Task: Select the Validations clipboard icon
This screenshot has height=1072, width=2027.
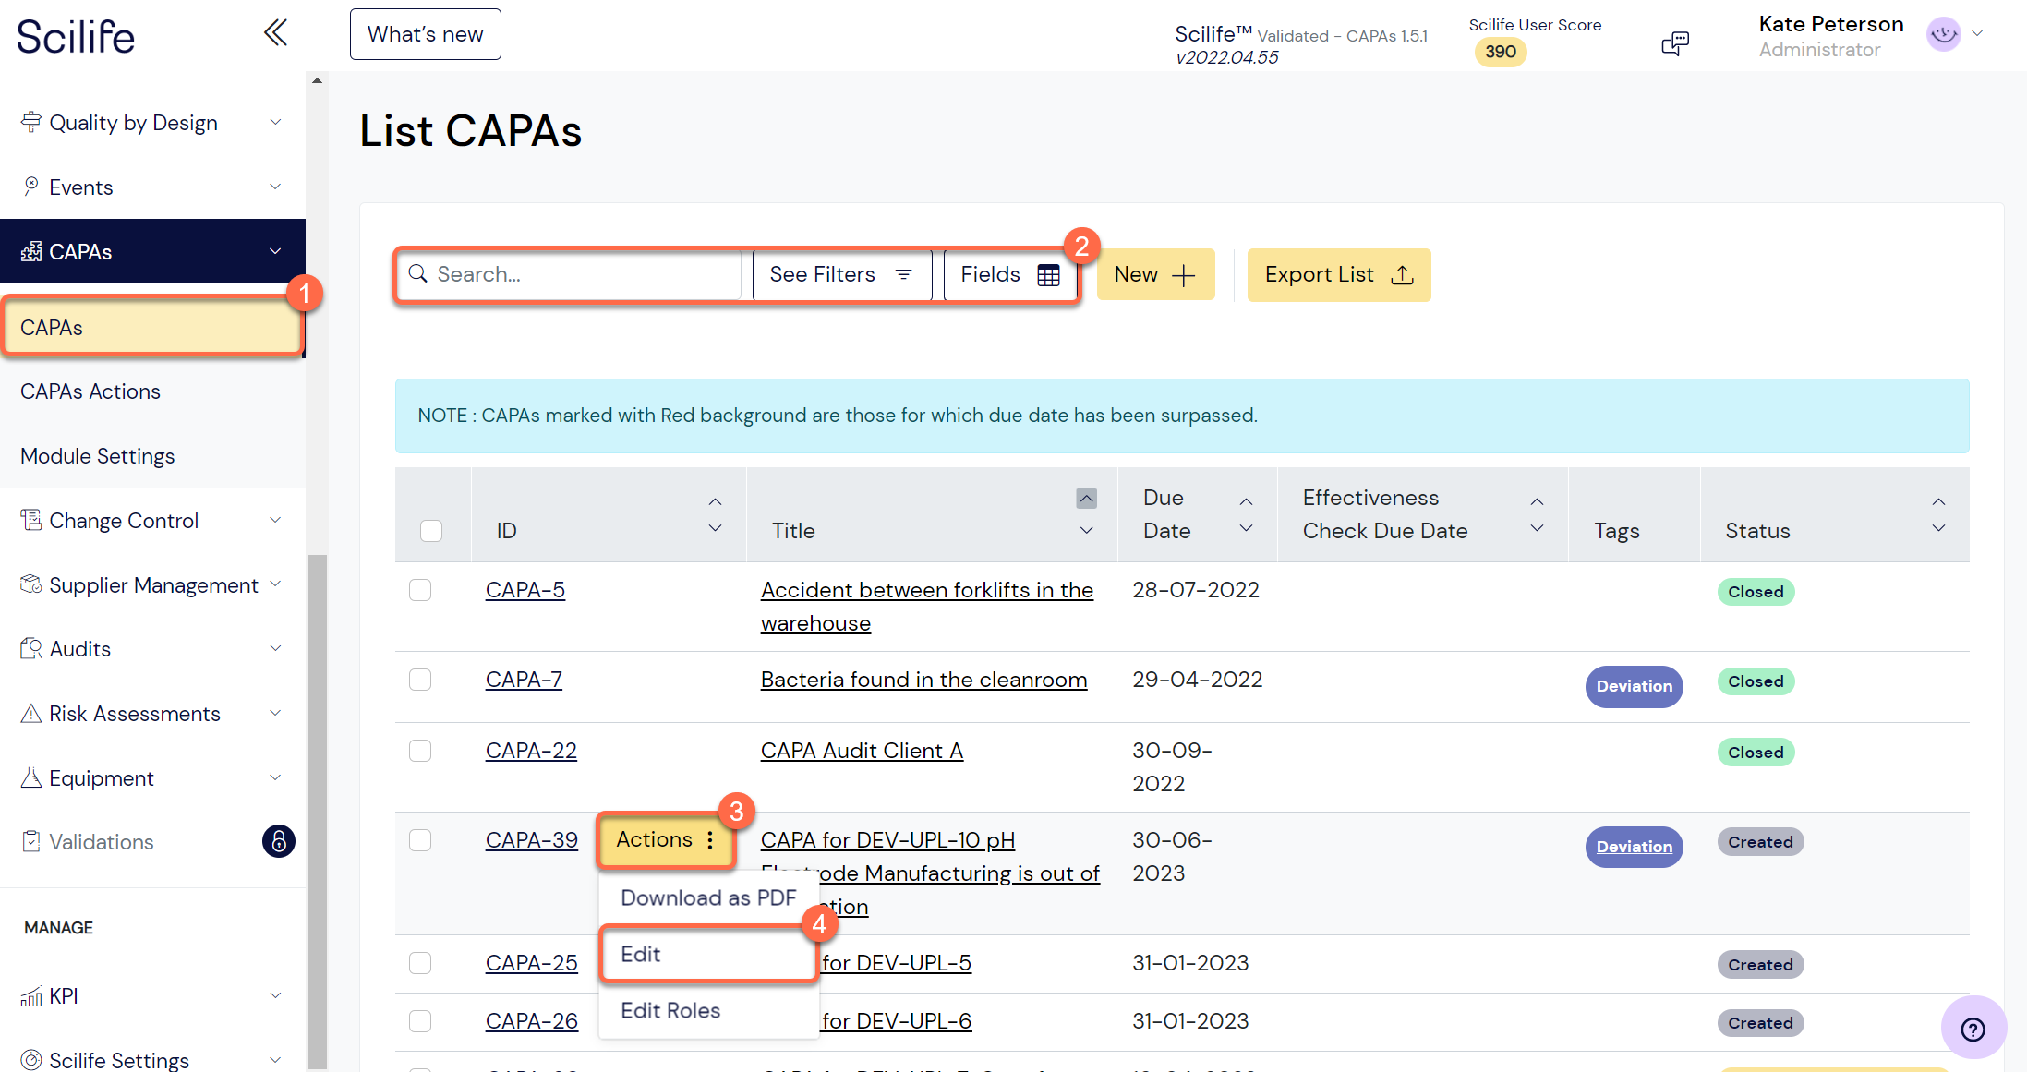Action: point(31,841)
